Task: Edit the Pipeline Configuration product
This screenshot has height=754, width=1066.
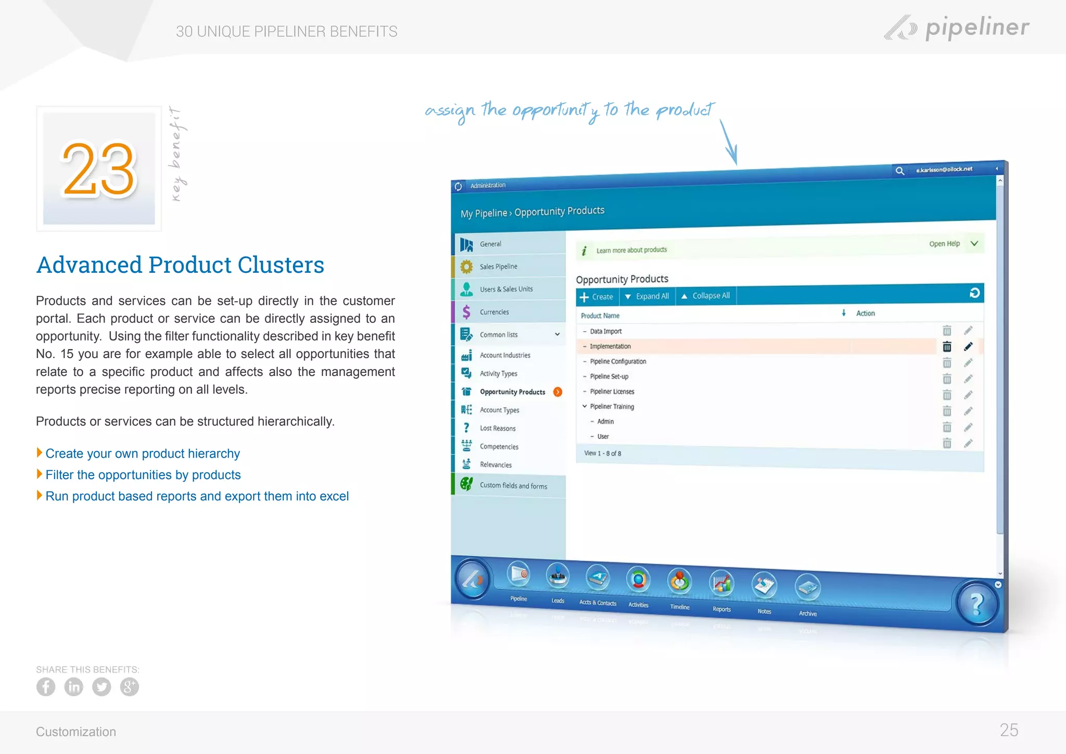Action: [968, 362]
